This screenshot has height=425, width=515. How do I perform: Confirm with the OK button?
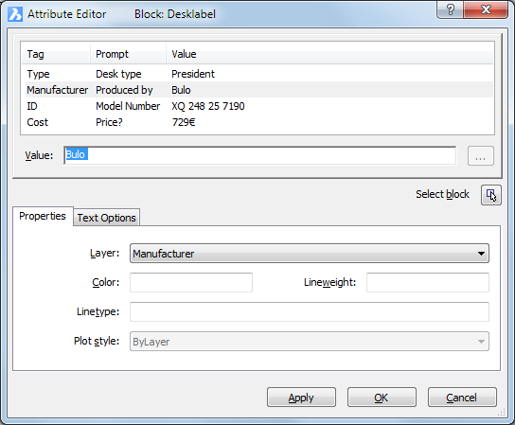(382, 398)
